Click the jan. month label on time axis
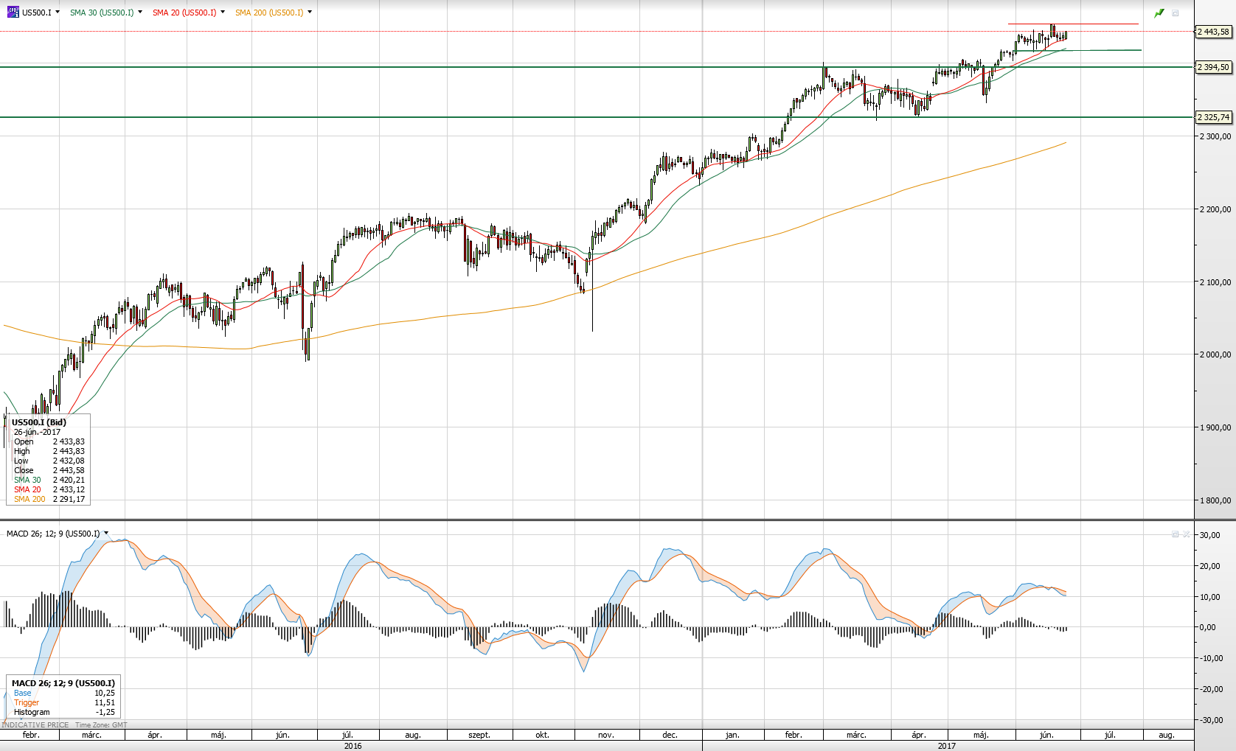The width and height of the screenshot is (1236, 751). [x=732, y=735]
